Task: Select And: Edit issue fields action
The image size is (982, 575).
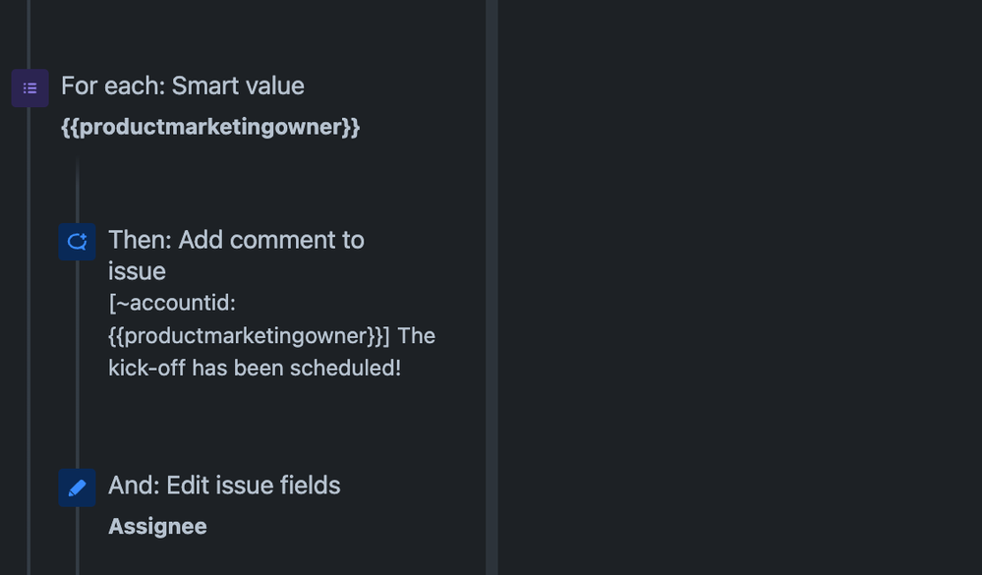Action: (224, 486)
